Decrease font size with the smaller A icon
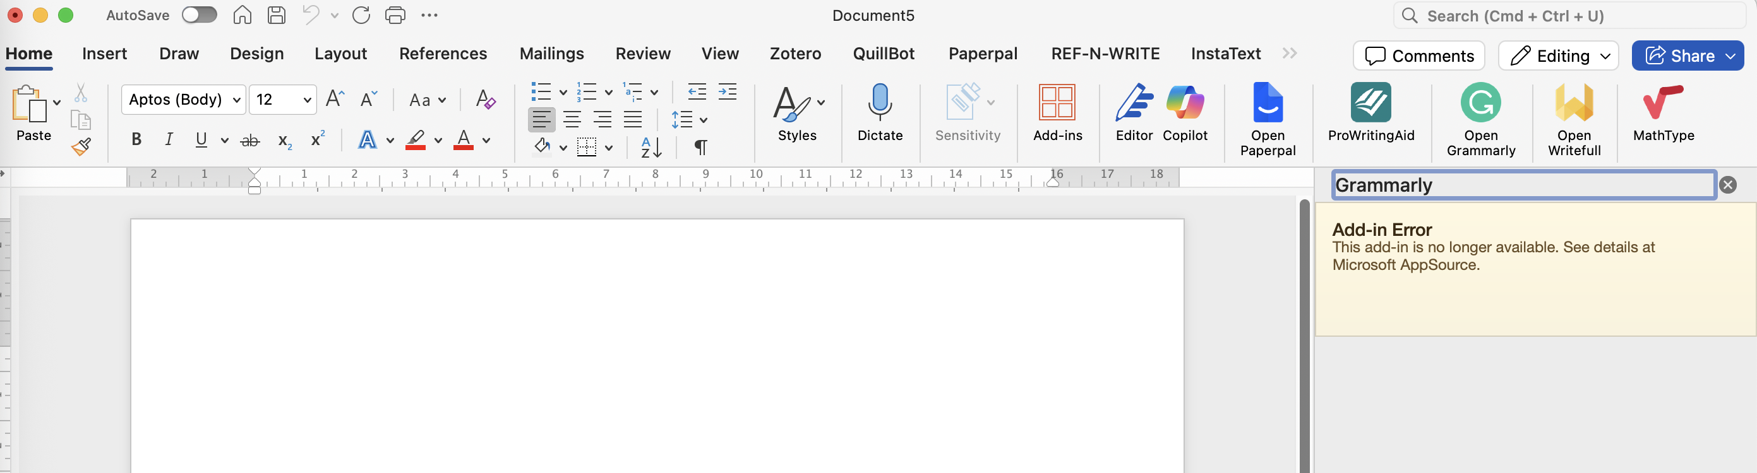Screen dimensions: 1757x473 368,100
